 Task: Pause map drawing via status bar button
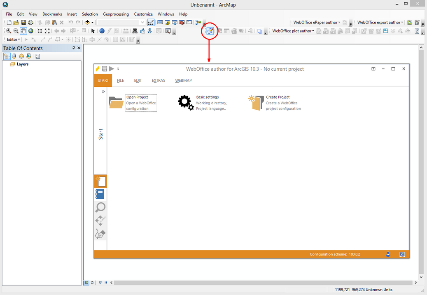click(105, 282)
